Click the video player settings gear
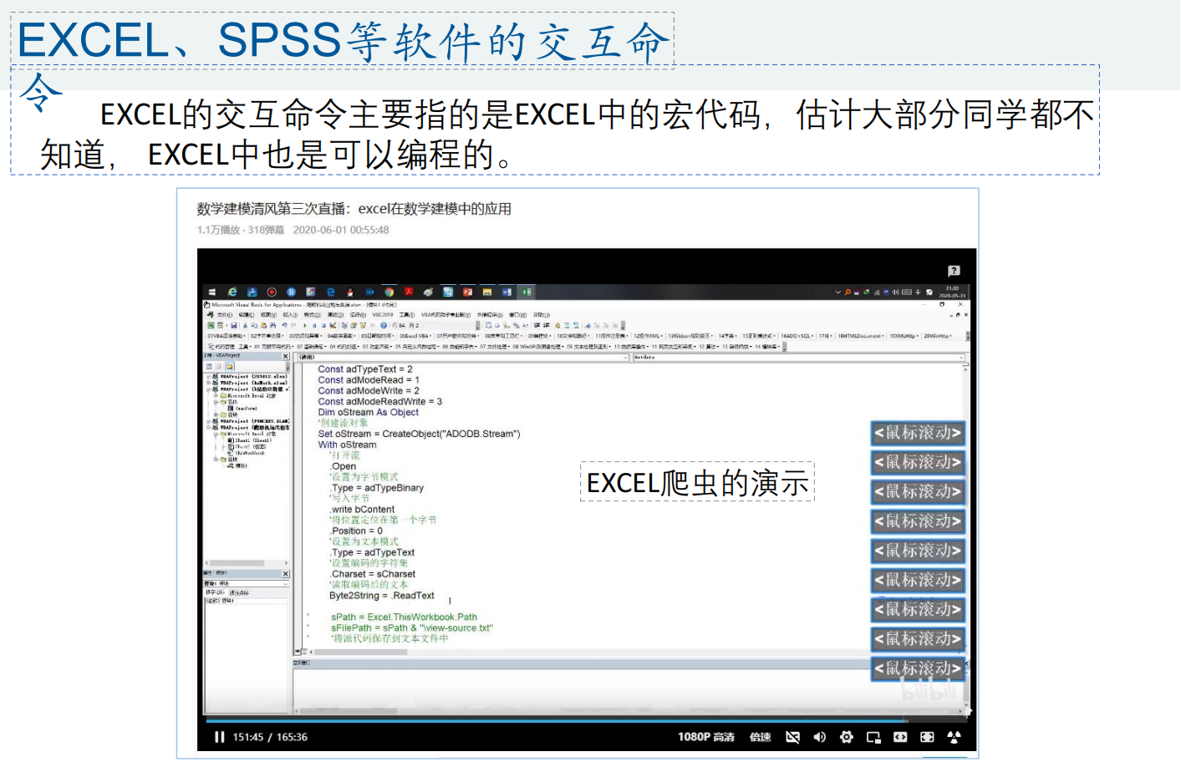 [847, 737]
